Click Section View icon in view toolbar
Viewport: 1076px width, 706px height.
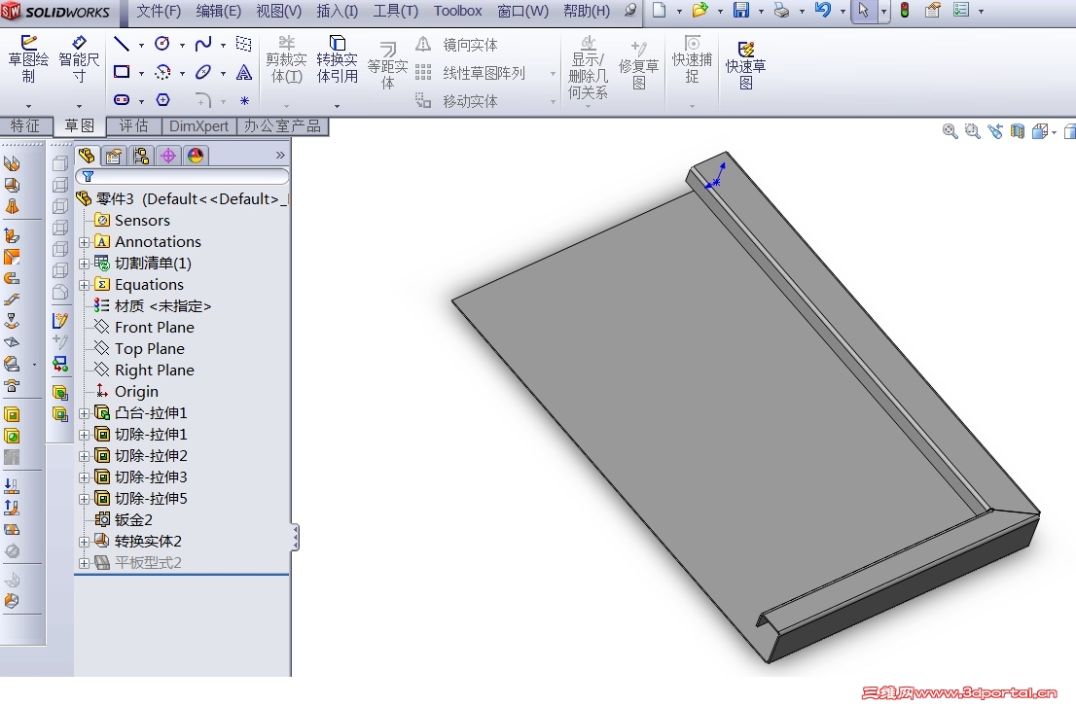point(1017,131)
